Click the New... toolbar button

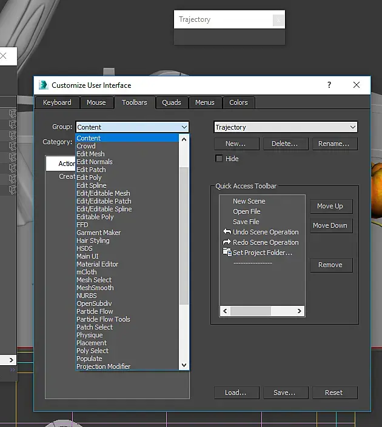tap(236, 144)
